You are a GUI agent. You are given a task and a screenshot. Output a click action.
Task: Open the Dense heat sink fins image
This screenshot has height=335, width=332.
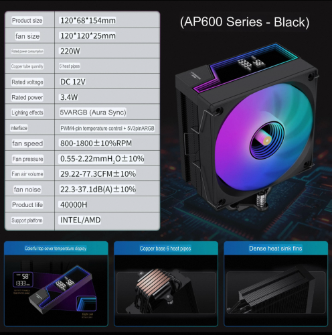pyautogui.click(x=276, y=283)
